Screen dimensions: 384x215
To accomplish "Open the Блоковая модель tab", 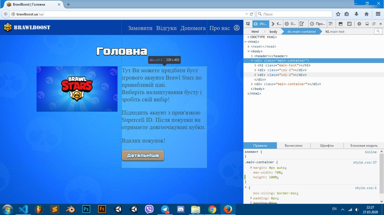I will click(364, 146).
